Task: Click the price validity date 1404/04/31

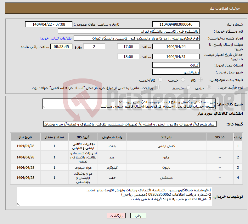Action: tap(176, 56)
